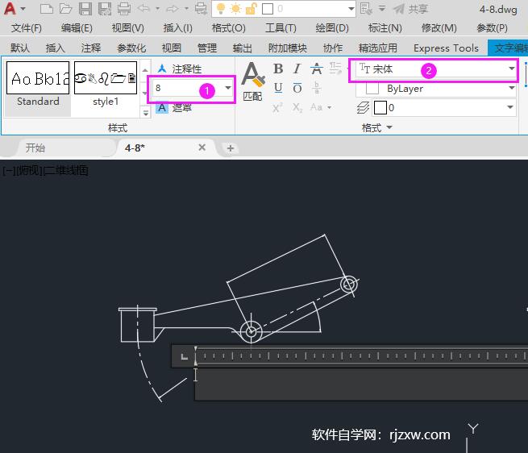Screen dimensions: 528x453
Task: Click the 匹配 match text properties icon
Action: pos(252,82)
